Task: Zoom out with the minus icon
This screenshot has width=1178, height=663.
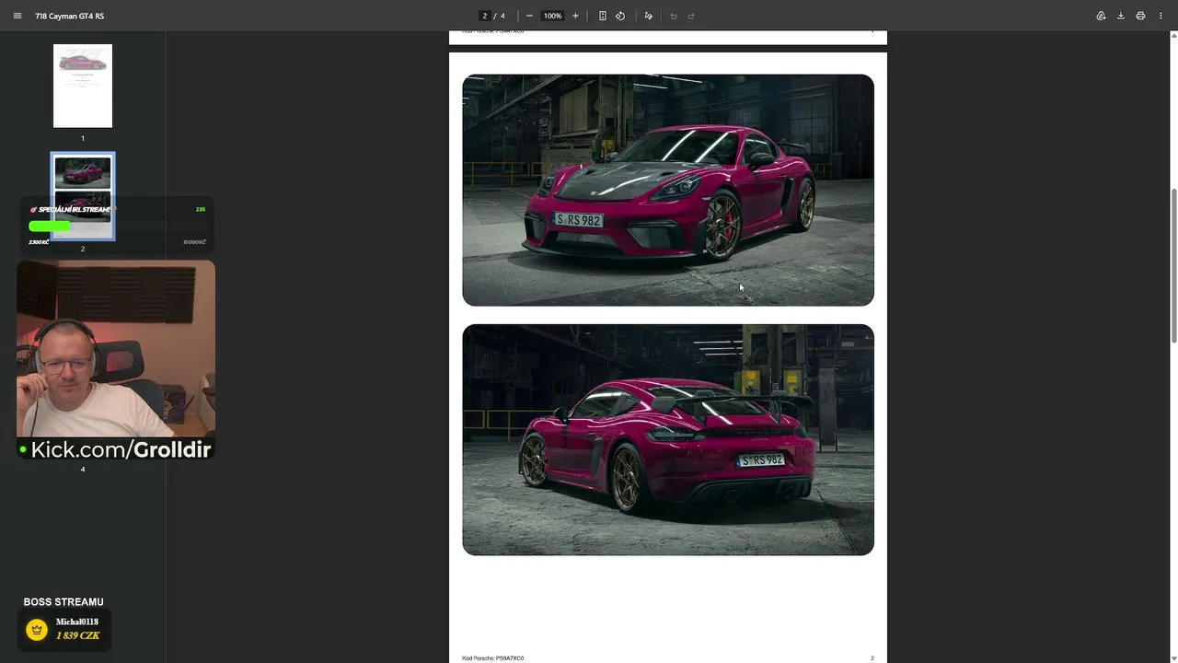Action: tap(529, 16)
